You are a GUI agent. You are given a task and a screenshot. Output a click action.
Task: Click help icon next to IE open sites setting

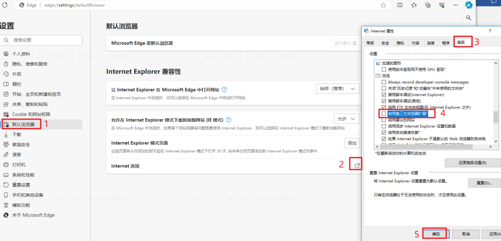(x=225, y=89)
